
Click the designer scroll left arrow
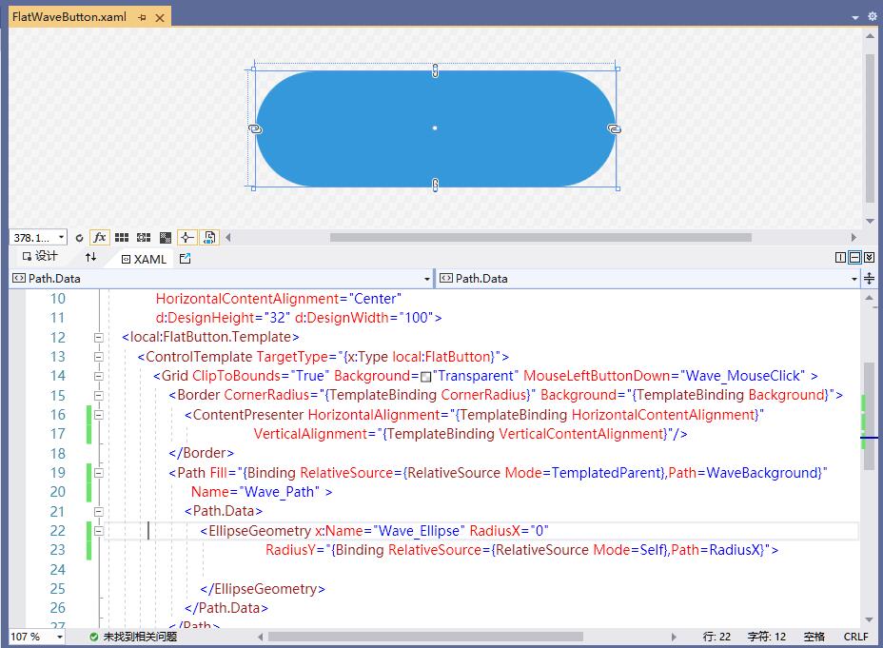coord(228,238)
